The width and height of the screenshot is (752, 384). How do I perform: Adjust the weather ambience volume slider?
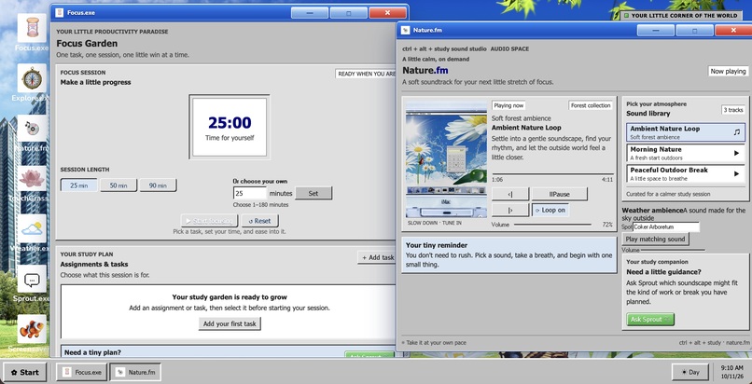click(674, 250)
